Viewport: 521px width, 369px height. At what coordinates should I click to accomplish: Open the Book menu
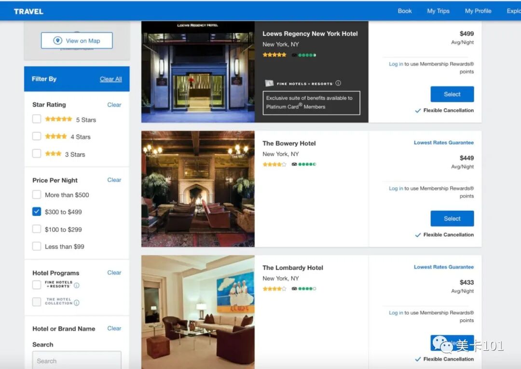coord(405,11)
